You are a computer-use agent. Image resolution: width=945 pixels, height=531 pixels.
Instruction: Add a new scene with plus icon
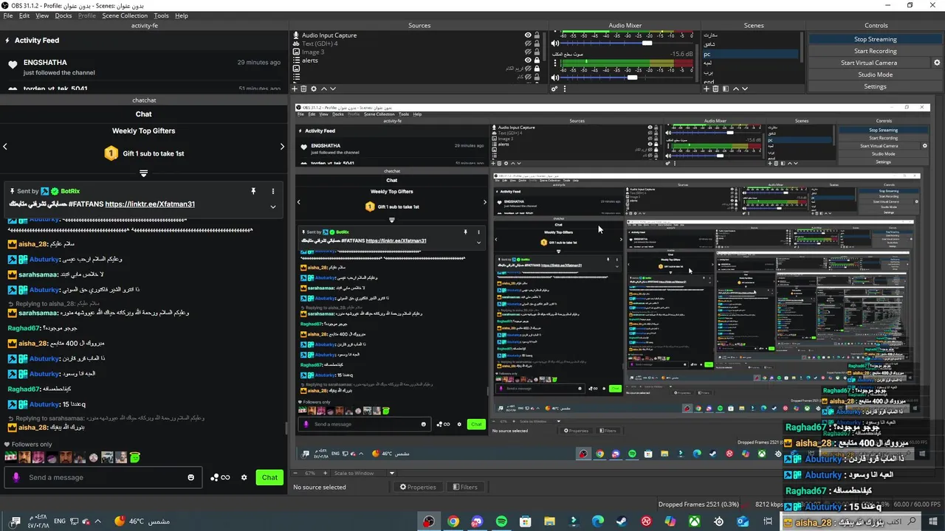pos(707,88)
